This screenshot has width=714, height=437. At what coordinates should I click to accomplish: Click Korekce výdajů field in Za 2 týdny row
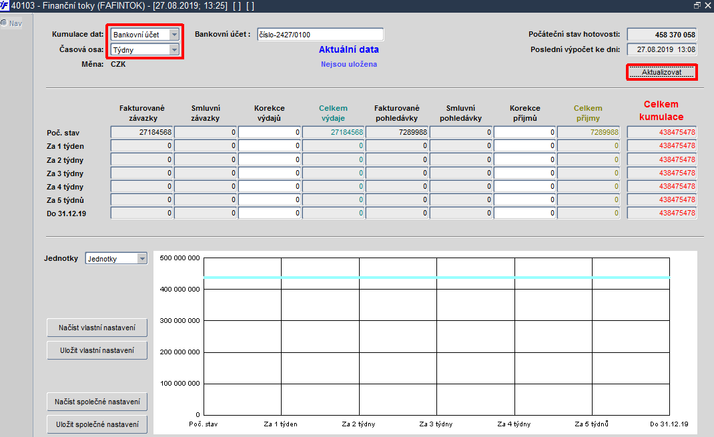(x=269, y=159)
